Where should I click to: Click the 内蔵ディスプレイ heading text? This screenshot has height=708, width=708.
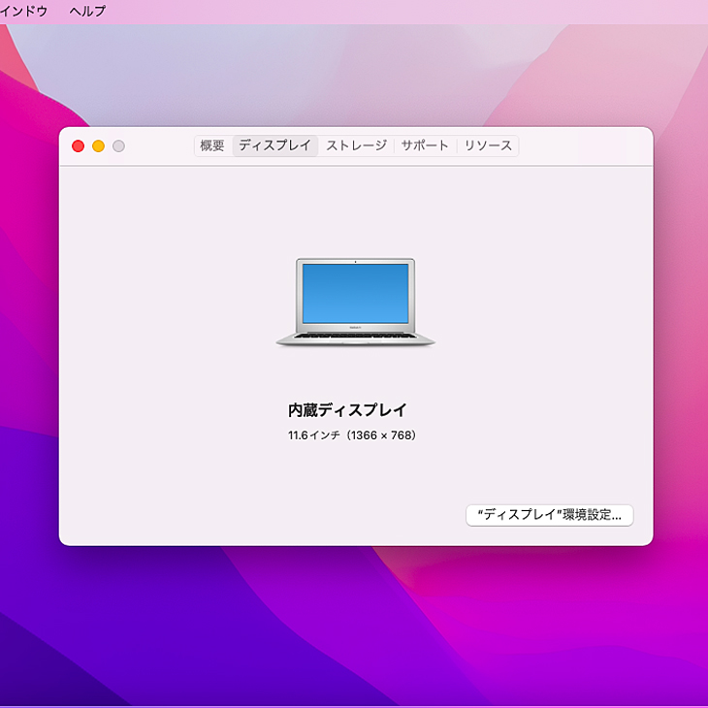[347, 410]
